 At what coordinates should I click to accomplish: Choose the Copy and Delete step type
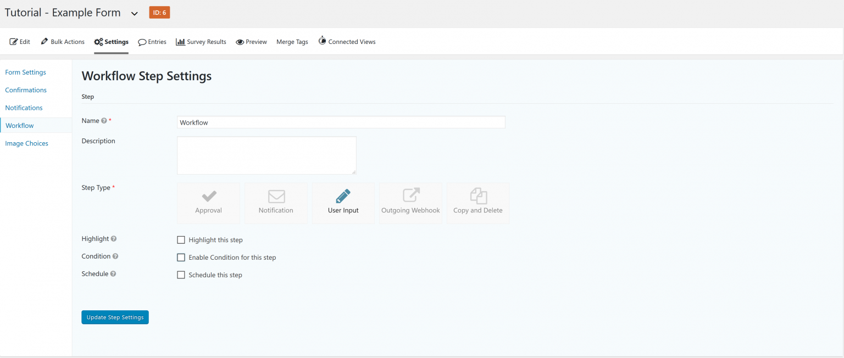click(477, 203)
